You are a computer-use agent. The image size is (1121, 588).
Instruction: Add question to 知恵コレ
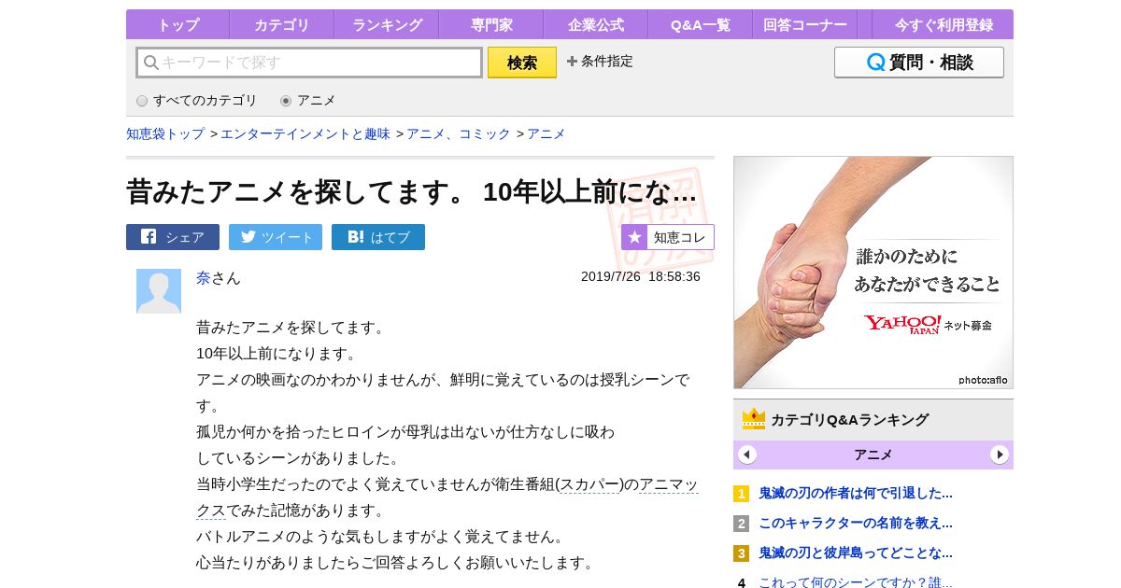(668, 237)
